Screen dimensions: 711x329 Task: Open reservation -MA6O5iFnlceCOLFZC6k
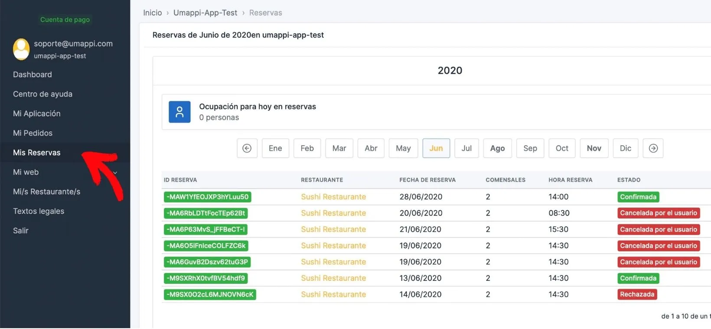coord(206,246)
